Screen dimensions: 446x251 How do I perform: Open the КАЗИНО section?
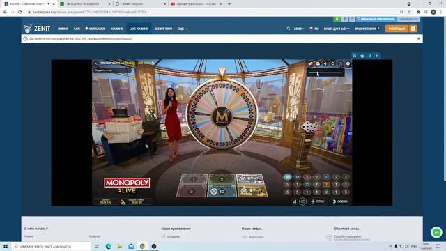[117, 29]
